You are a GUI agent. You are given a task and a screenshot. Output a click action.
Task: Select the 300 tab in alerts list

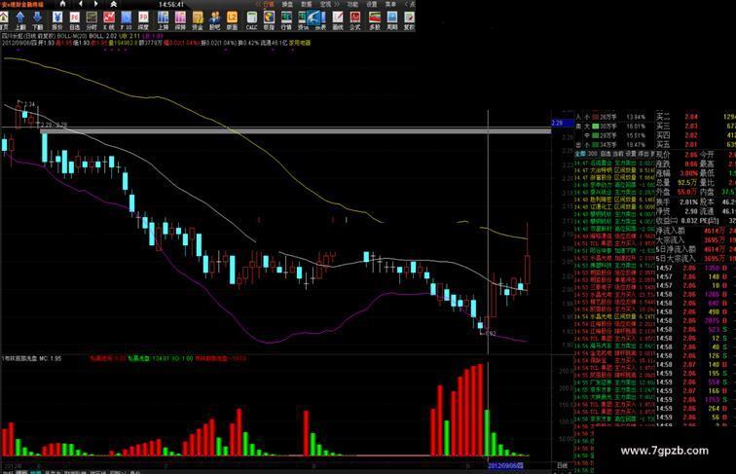pyautogui.click(x=592, y=154)
